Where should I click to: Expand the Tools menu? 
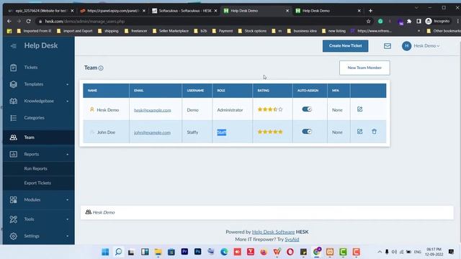[38, 219]
